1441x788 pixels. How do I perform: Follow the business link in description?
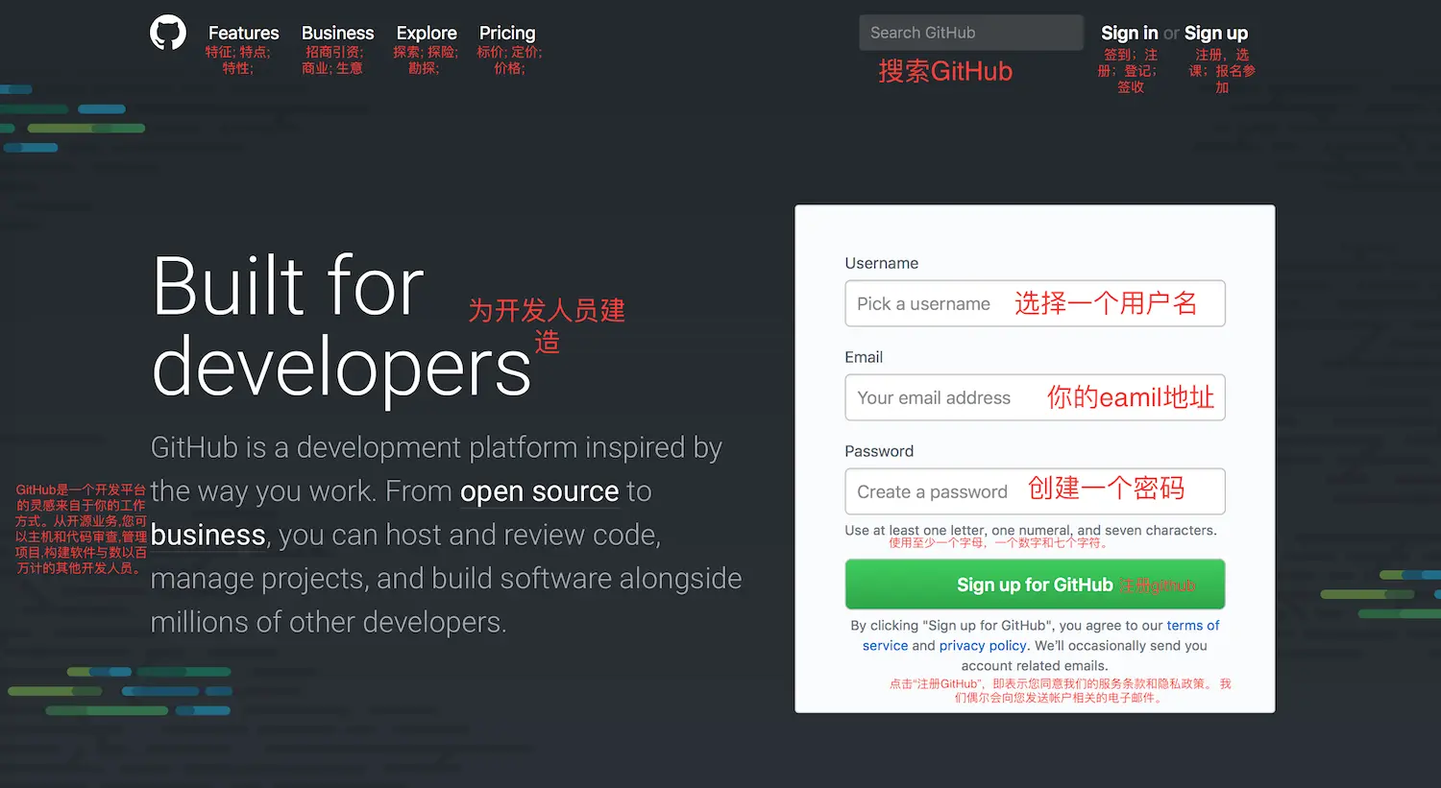pos(208,535)
